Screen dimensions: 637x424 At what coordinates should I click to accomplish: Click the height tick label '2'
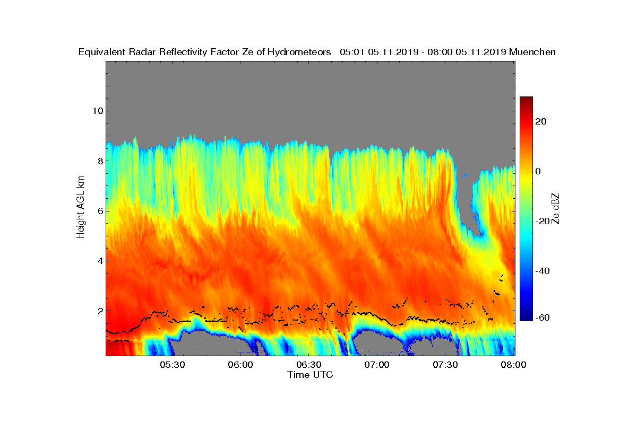(x=99, y=311)
